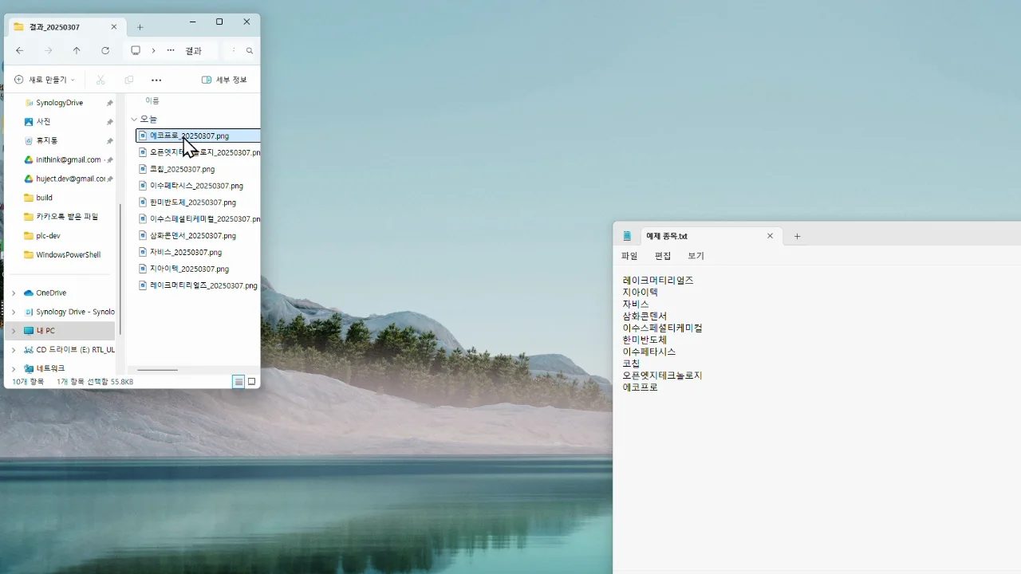
Task: Open the toolbar see-more ellipsis menu
Action: click(x=156, y=80)
